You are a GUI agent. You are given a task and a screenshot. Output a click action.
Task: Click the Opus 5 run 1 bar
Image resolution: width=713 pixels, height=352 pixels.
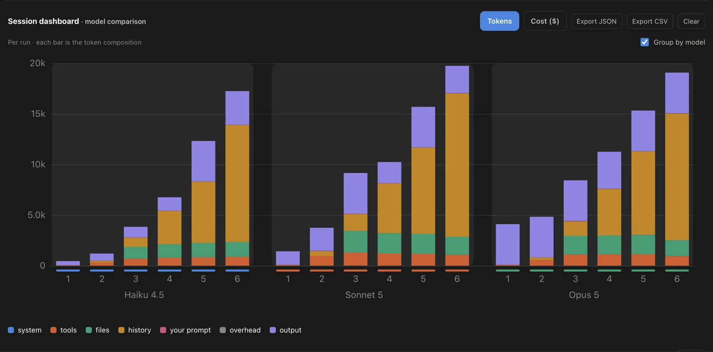(508, 245)
